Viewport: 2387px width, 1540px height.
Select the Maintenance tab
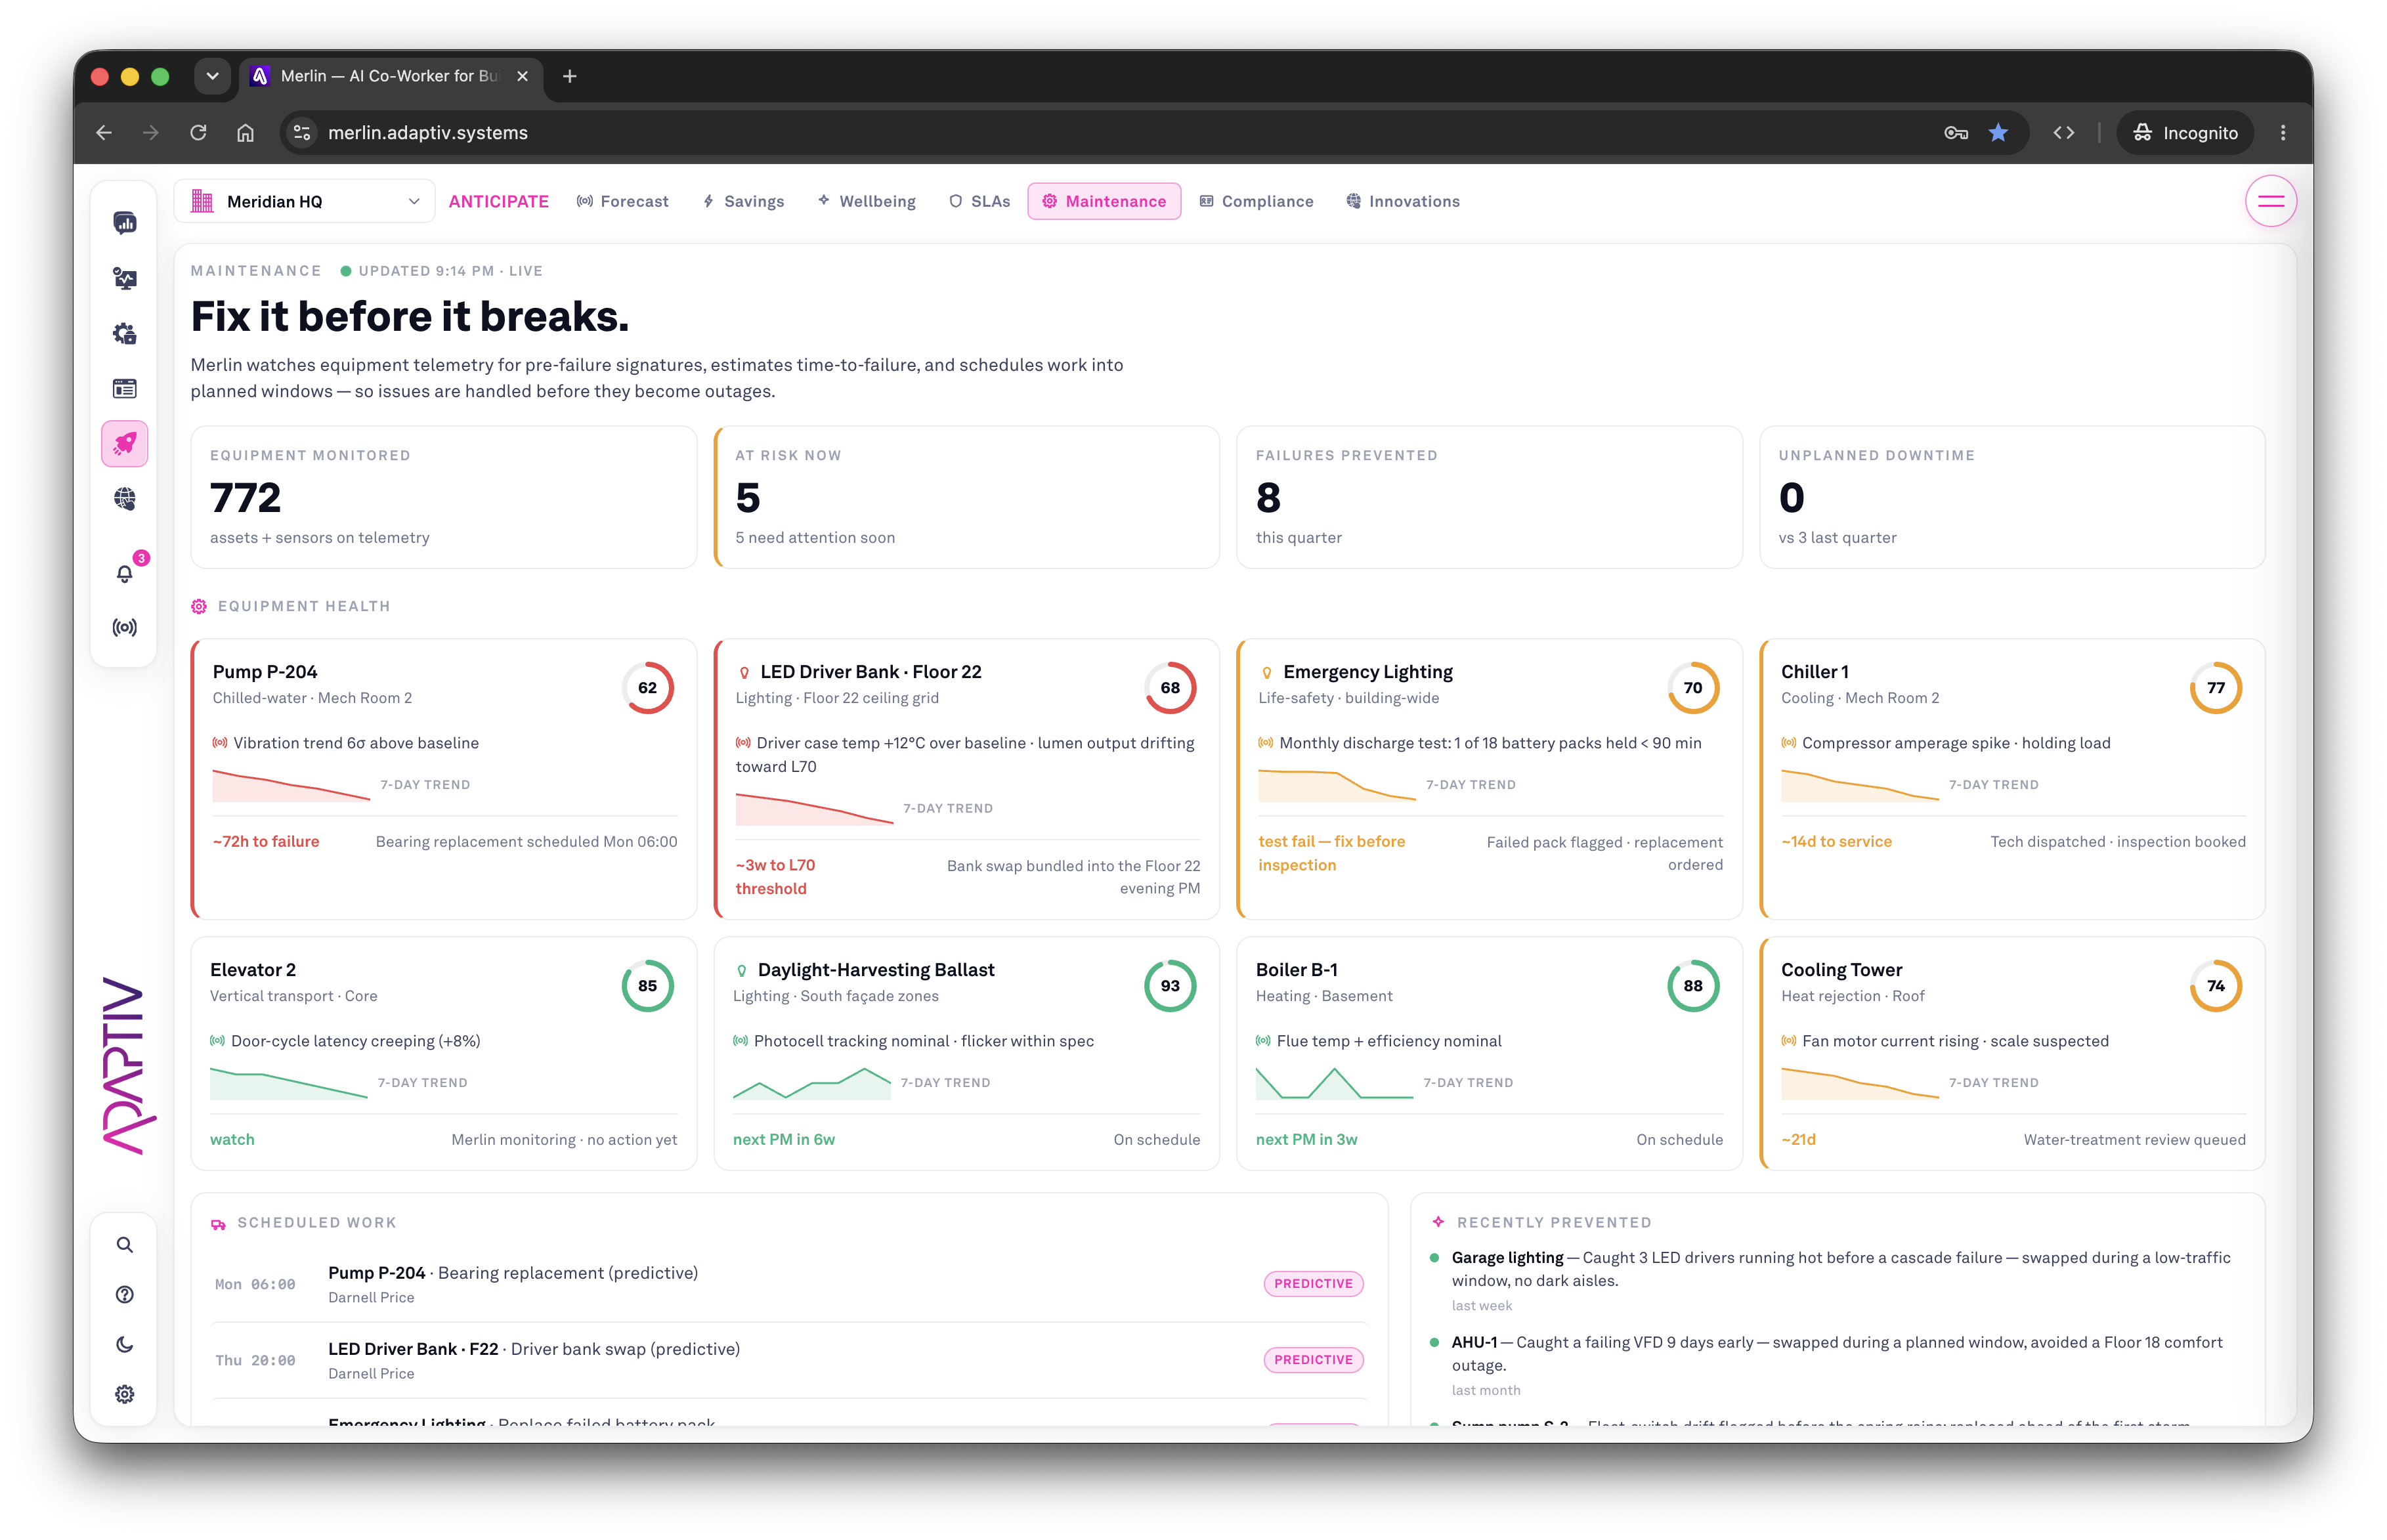1104,201
